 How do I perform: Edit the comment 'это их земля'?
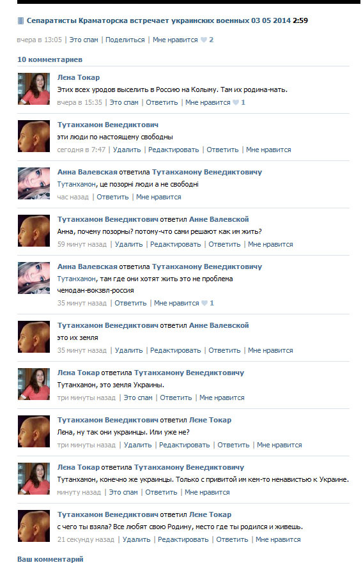(175, 350)
